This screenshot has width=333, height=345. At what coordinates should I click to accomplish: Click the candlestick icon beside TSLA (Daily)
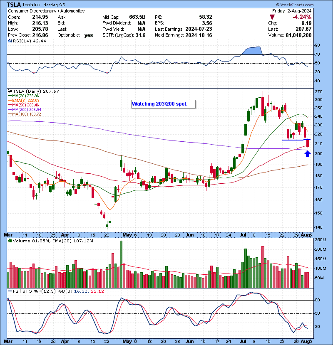click(10, 91)
